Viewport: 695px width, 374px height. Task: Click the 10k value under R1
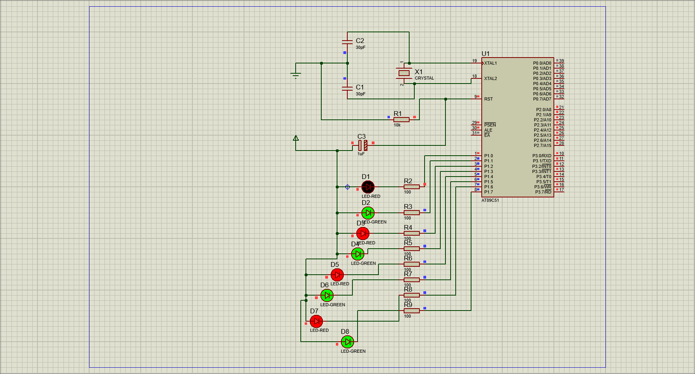pyautogui.click(x=397, y=125)
